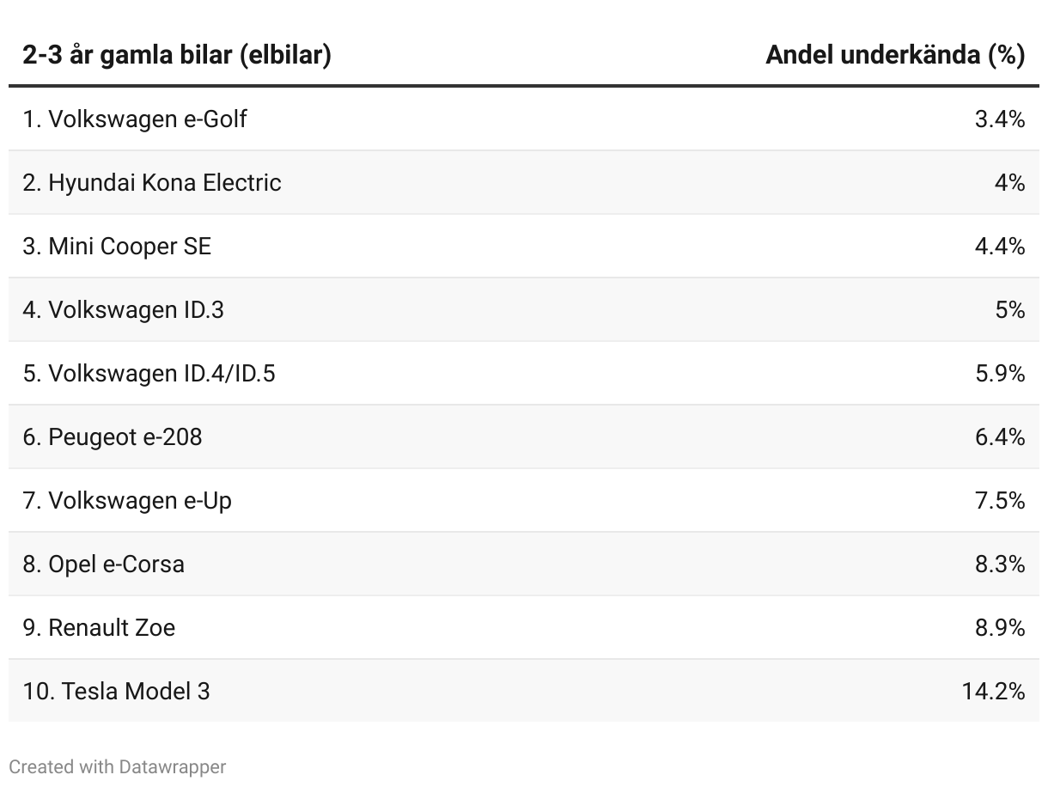
Task: Click the 'Andel underkända (%)' column header
Action: click(x=895, y=55)
